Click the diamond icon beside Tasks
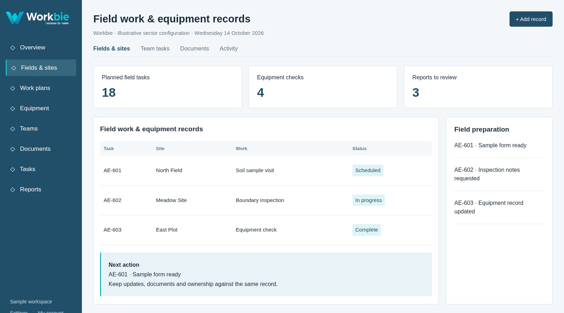 (13, 169)
